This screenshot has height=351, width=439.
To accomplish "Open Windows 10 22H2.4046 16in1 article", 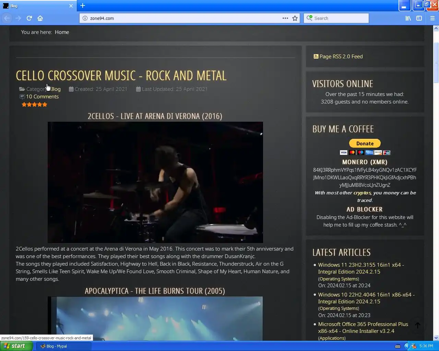I will pos(366,298).
